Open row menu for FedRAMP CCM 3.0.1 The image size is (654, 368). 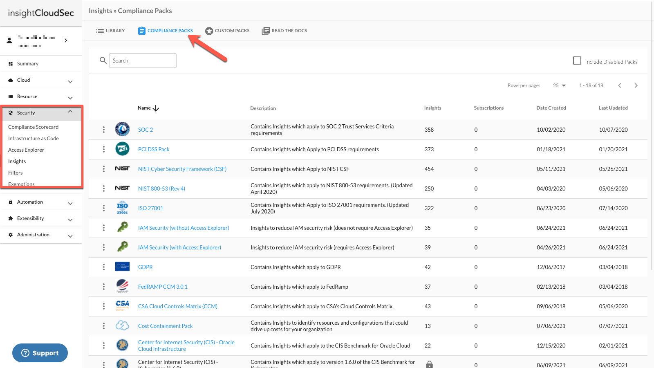pyautogui.click(x=104, y=287)
